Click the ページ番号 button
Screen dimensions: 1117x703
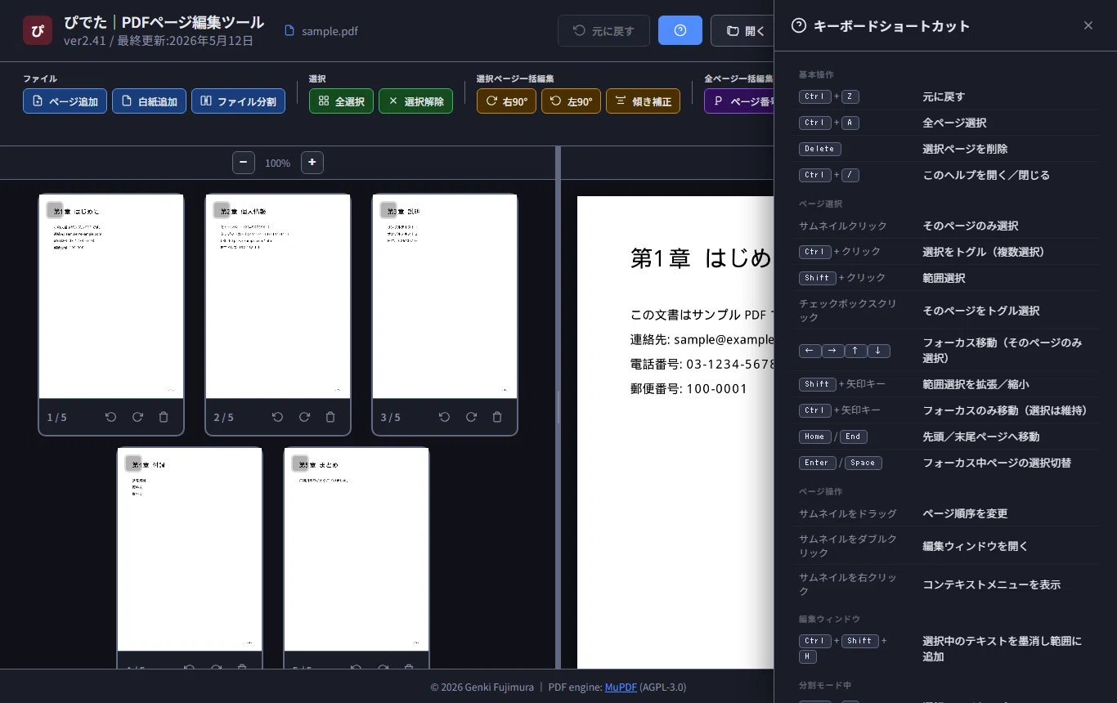[738, 101]
